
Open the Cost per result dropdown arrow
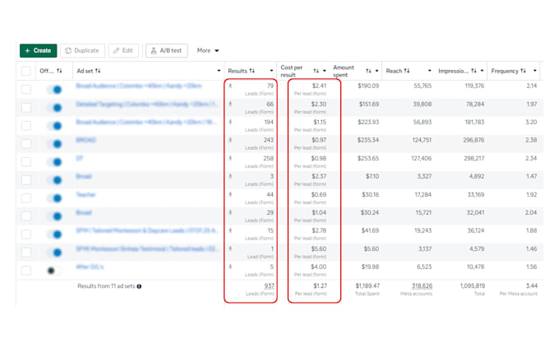coord(325,71)
